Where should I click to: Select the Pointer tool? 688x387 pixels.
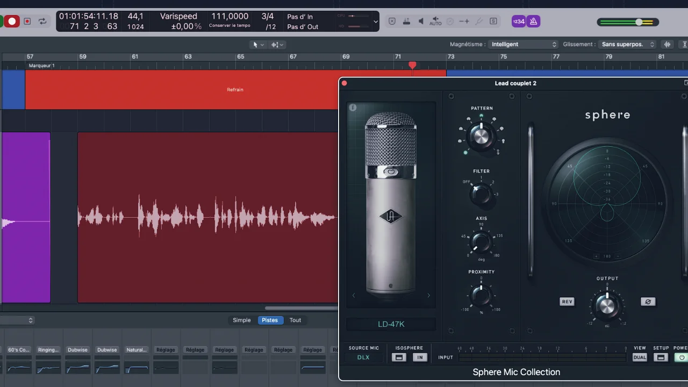(x=255, y=45)
